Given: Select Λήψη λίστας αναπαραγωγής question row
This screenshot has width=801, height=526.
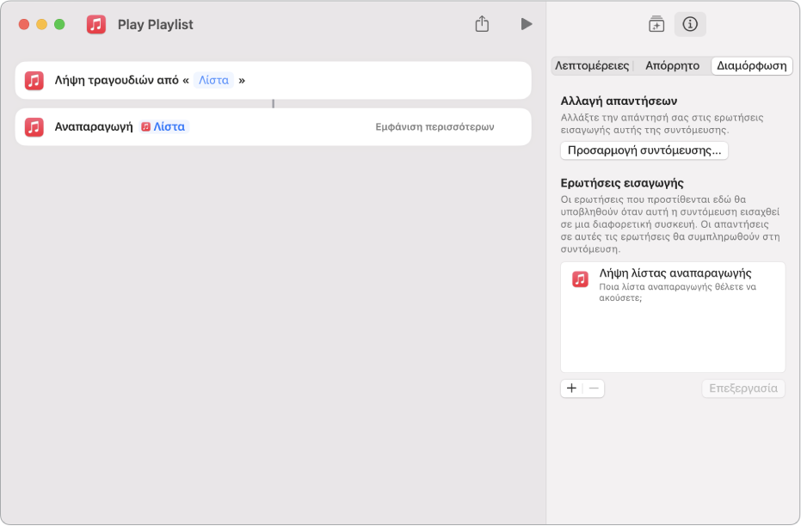Looking at the screenshot, I should pos(673,284).
